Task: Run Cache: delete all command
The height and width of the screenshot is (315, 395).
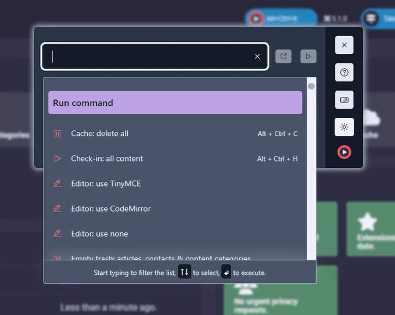Action: (x=175, y=134)
